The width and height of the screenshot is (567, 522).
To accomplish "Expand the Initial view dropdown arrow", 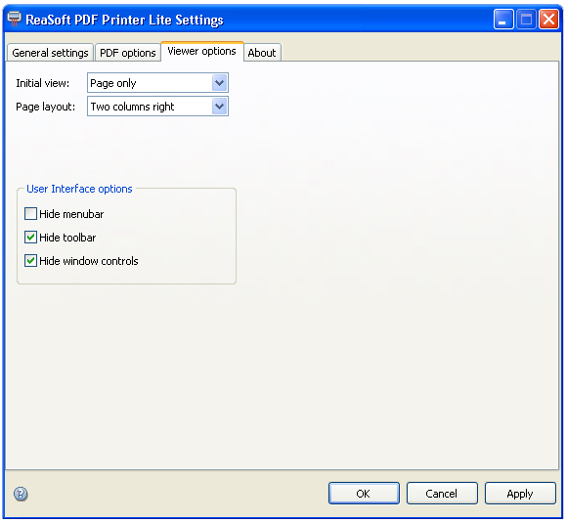I will click(220, 83).
